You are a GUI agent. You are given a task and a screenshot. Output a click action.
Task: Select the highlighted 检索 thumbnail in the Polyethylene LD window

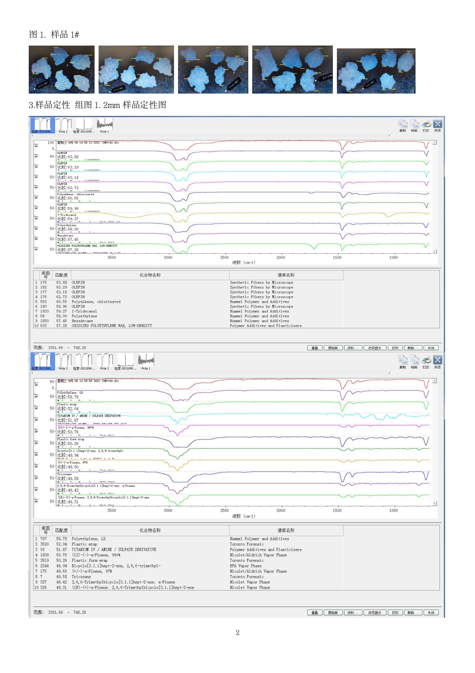click(42, 361)
